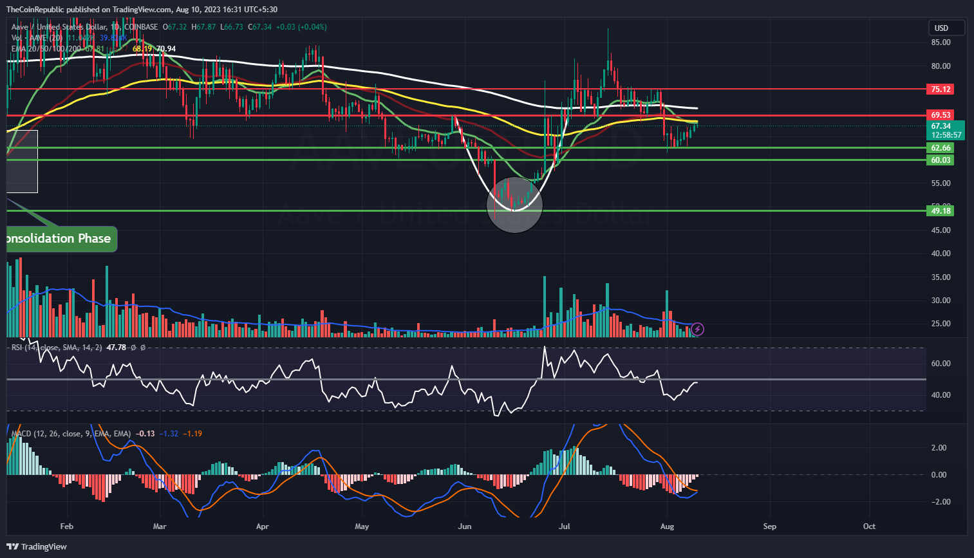This screenshot has width=974, height=558.
Task: Click the EMA 20/50/100/200 indicator legend
Action: (x=47, y=49)
